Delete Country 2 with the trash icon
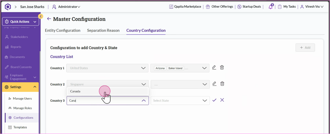330x134 pixels. [x=222, y=84]
